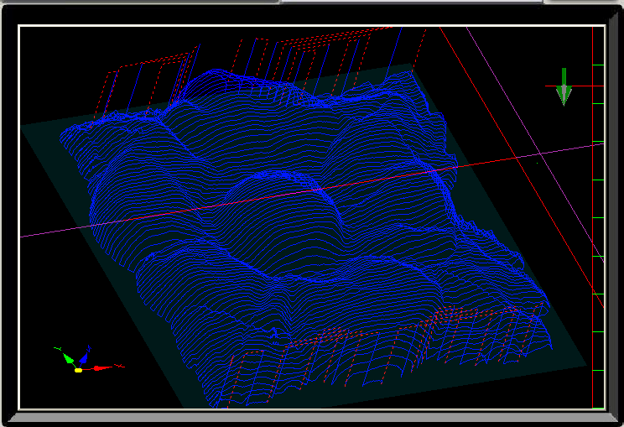Select the green Y-axis arrow of the gizmo

(69, 358)
